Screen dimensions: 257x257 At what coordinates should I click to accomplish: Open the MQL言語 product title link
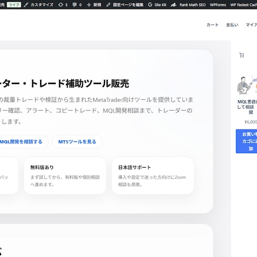coord(247,107)
